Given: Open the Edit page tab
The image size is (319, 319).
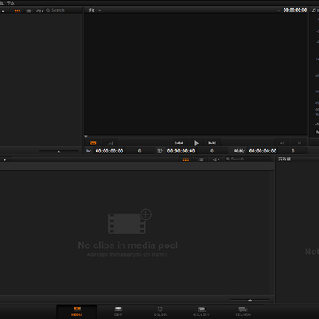Looking at the screenshot, I should 119,312.
